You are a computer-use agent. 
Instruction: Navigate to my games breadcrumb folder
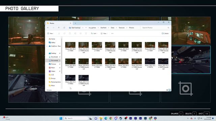coord(92,28)
